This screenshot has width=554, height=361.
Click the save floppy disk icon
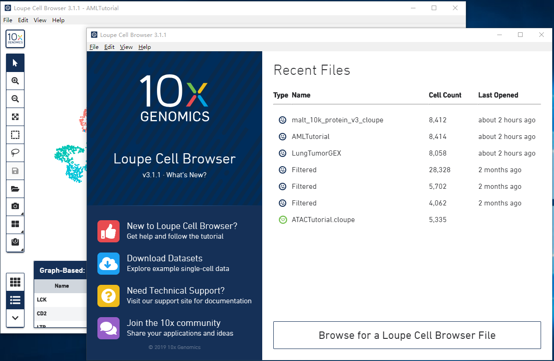(15, 171)
